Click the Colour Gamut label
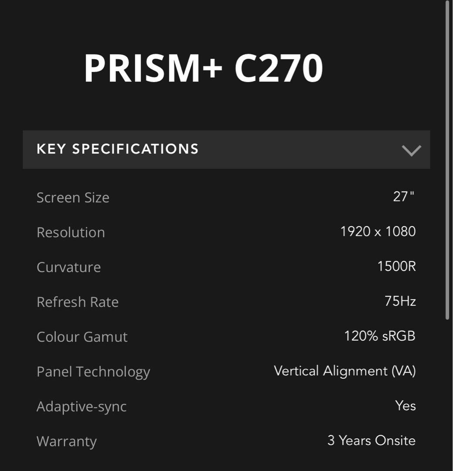This screenshot has width=453, height=471. pos(82,337)
